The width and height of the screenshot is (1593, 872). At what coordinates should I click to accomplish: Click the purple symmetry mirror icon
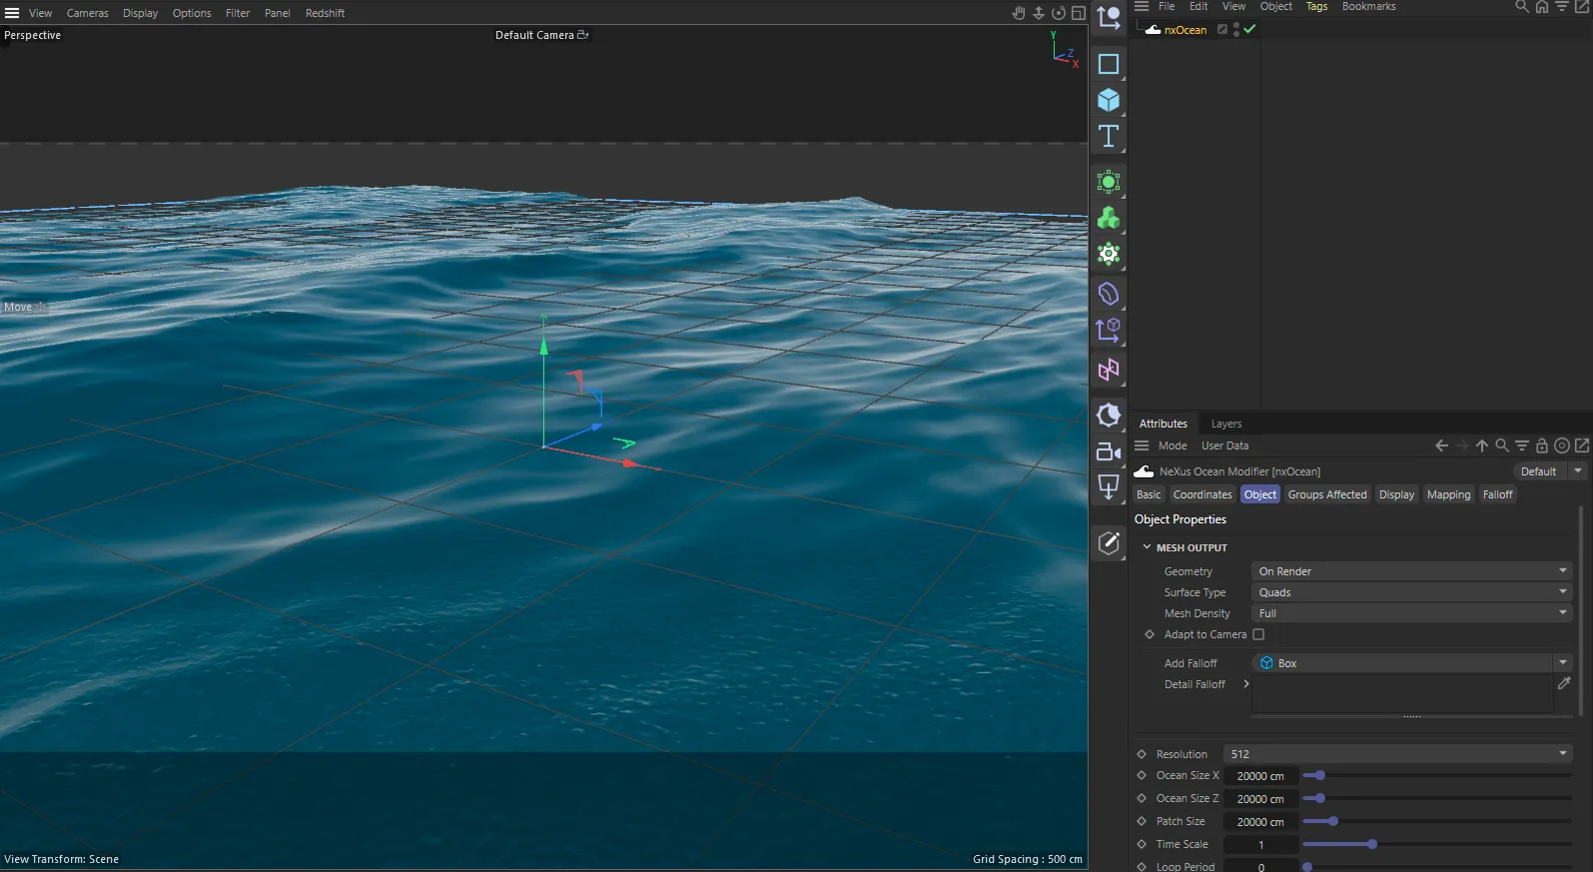click(1109, 370)
